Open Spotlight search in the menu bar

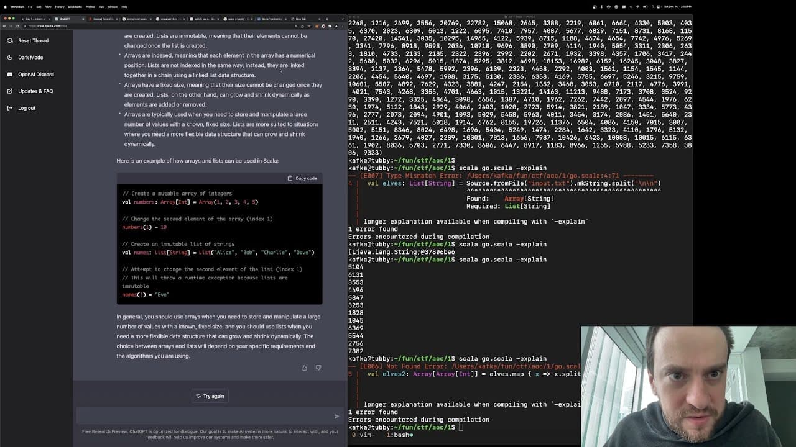tap(653, 7)
